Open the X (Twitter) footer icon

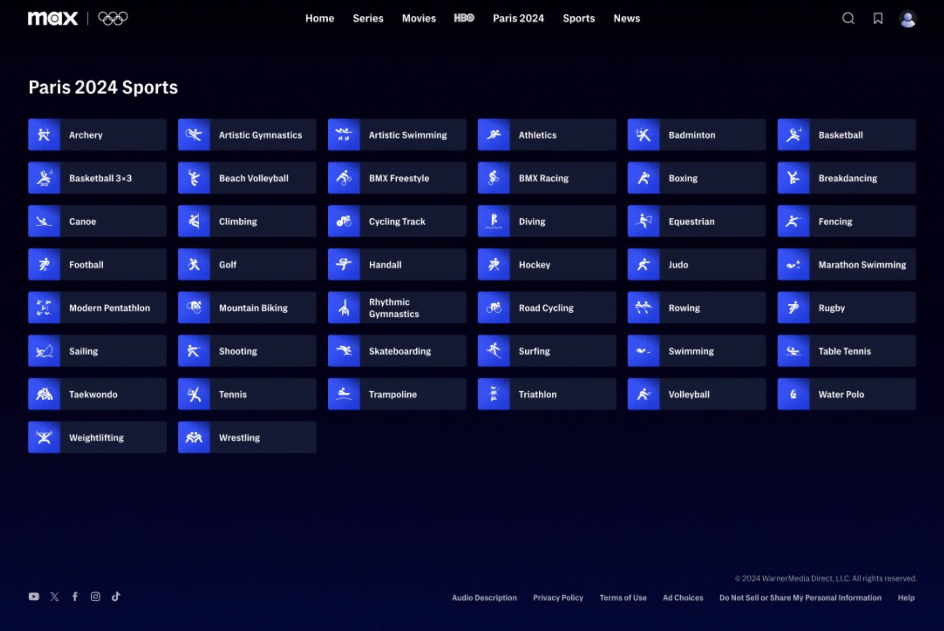(x=55, y=596)
